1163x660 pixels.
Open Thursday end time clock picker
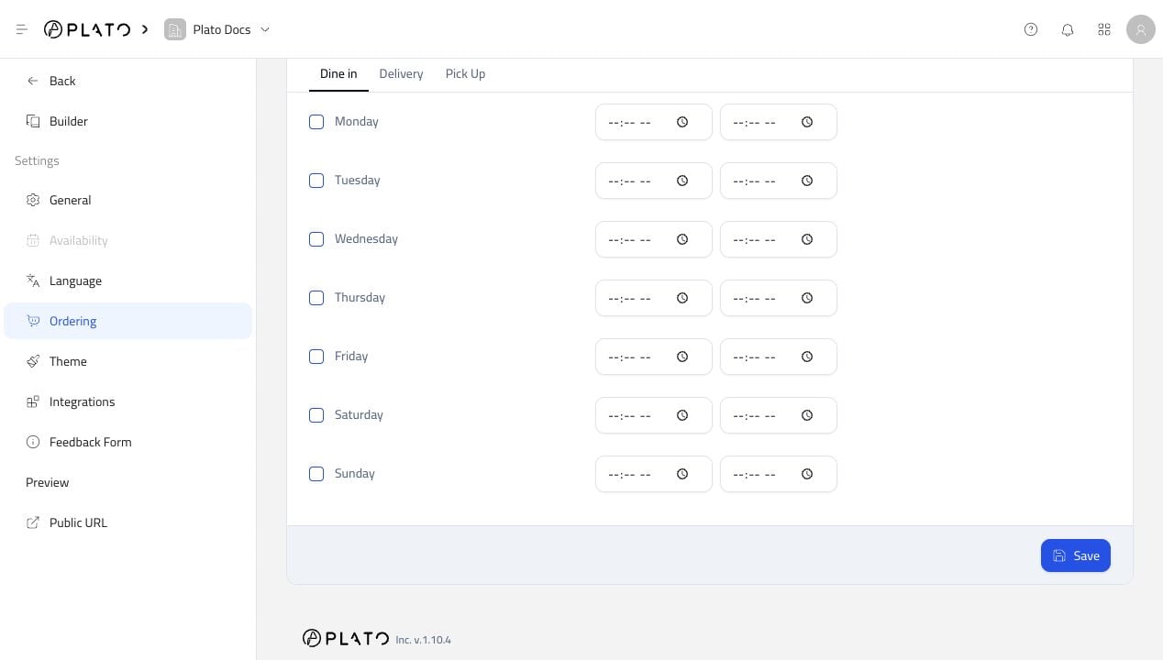[807, 298]
